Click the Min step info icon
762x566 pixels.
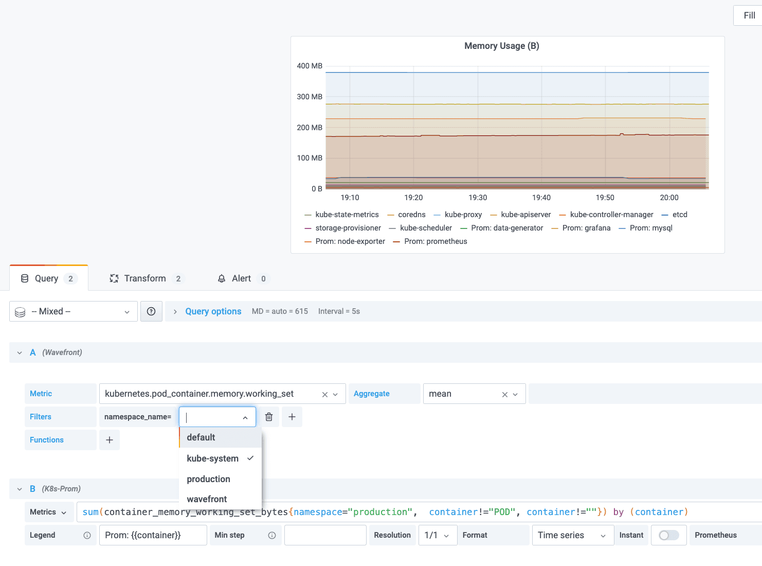point(271,535)
